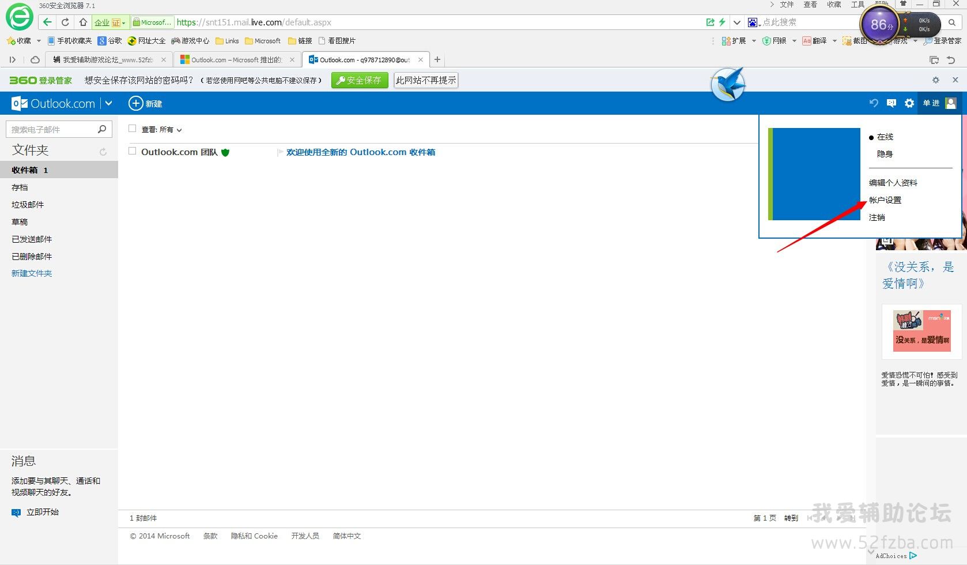The height and width of the screenshot is (565, 967).
Task: Open a new browser tab
Action: coord(437,59)
